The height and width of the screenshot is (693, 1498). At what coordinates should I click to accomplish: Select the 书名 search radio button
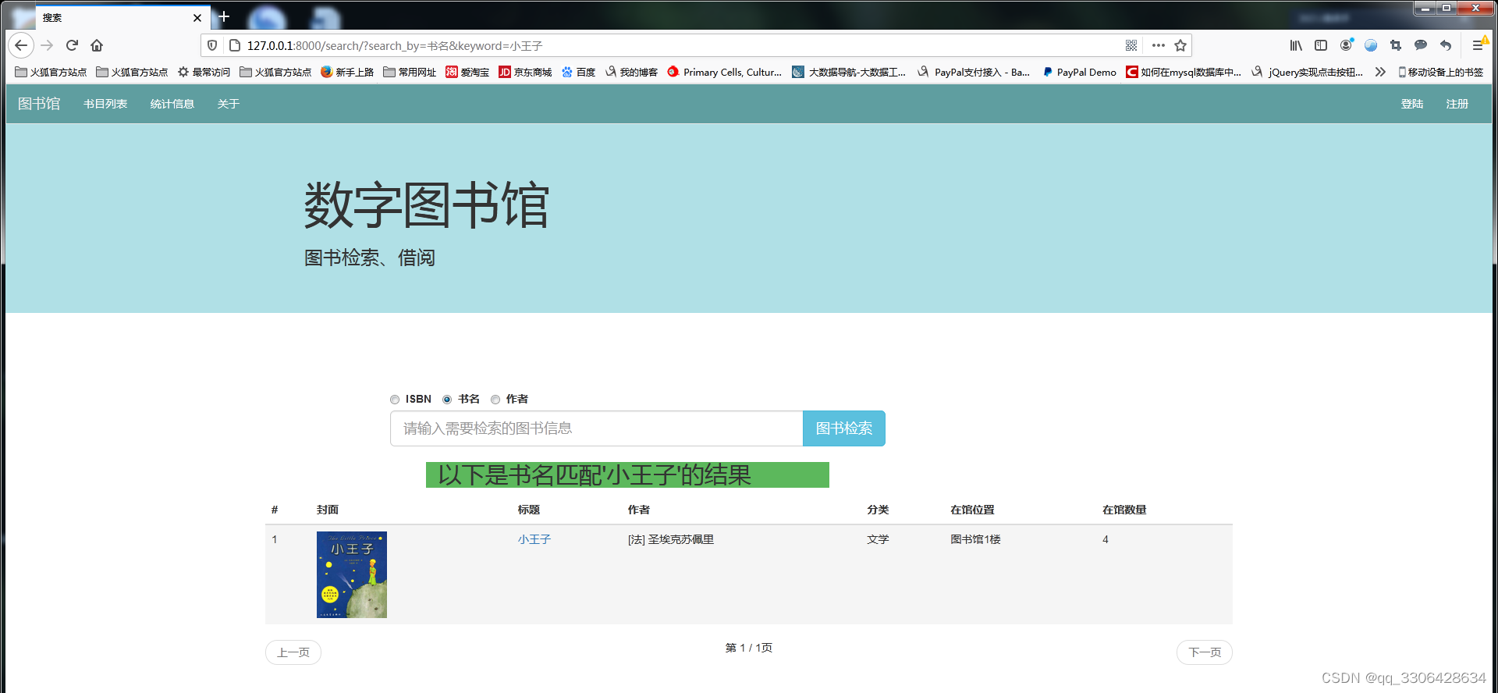(x=447, y=400)
